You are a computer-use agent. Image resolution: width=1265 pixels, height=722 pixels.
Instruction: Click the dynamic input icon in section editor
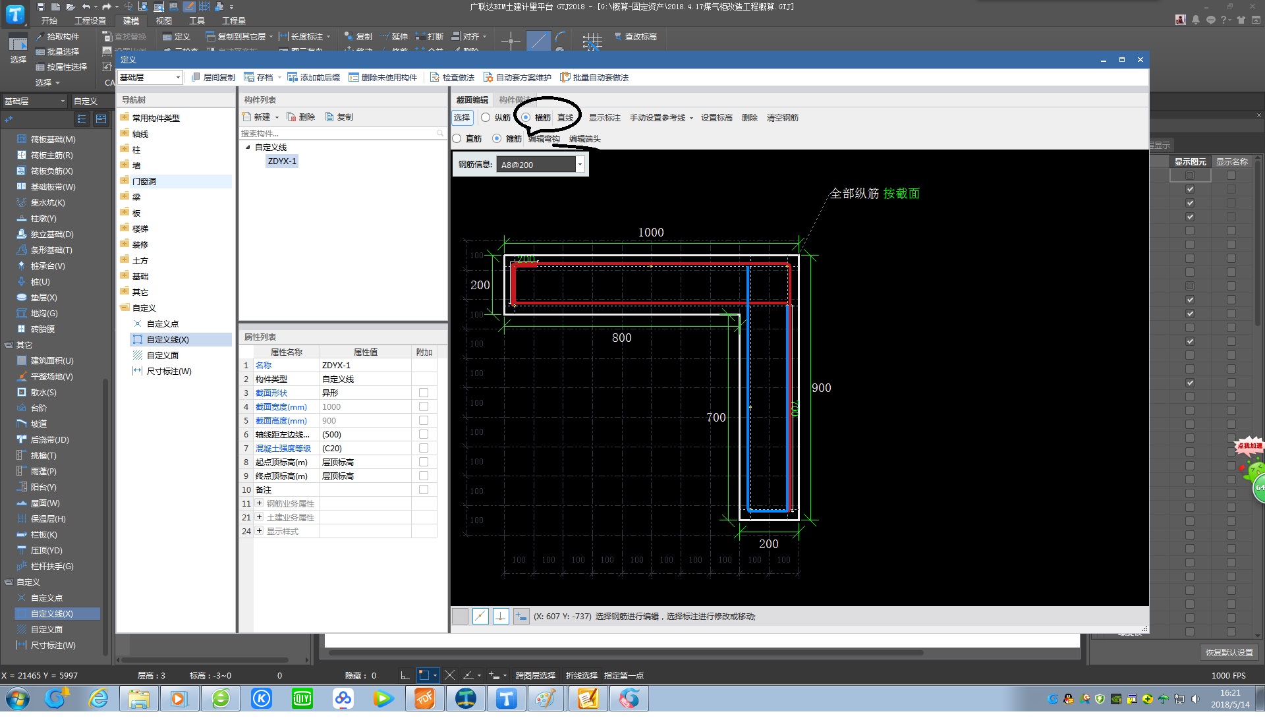(521, 617)
